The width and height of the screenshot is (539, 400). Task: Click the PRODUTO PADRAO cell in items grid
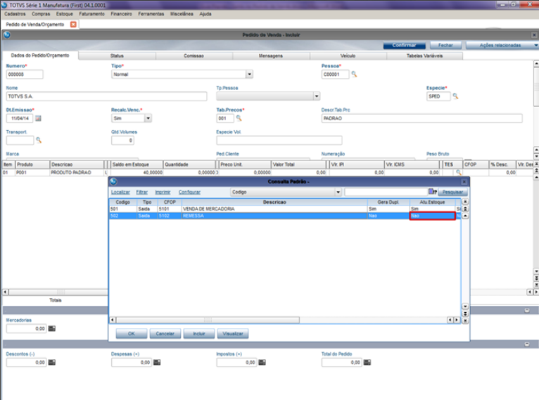pos(76,172)
